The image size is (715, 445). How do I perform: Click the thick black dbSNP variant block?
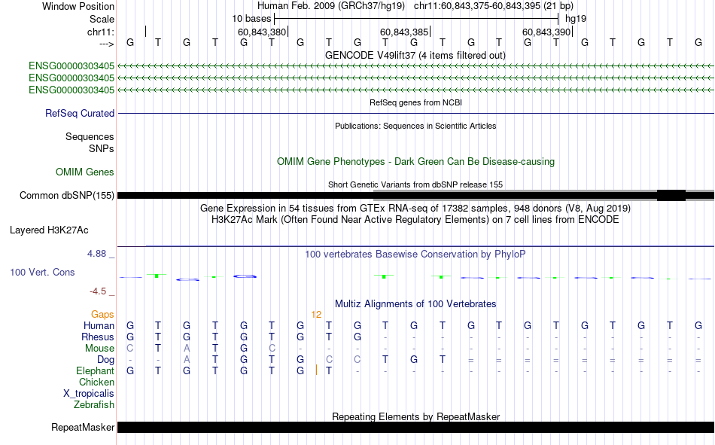coord(671,195)
